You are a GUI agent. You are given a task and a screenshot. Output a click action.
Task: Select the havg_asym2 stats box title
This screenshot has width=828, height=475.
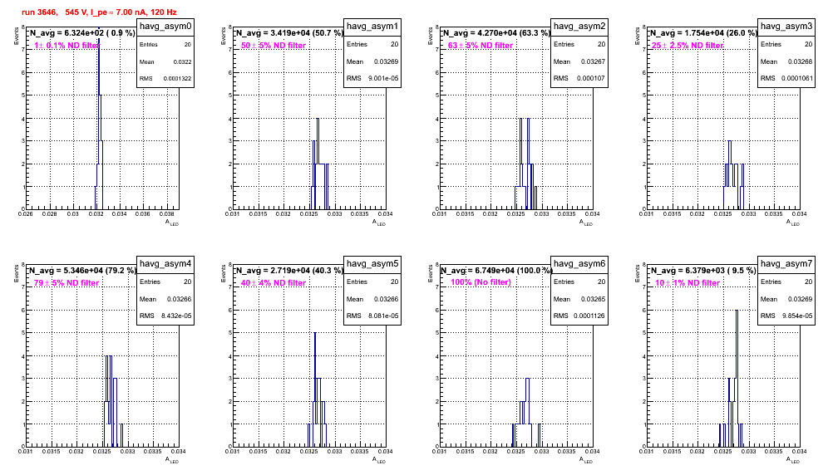[x=579, y=26]
